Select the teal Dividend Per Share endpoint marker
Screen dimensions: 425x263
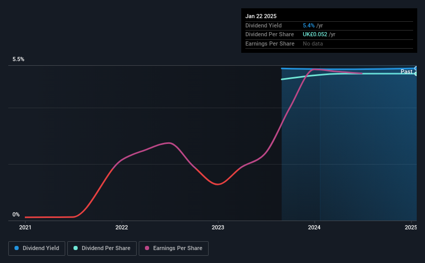(x=416, y=74)
